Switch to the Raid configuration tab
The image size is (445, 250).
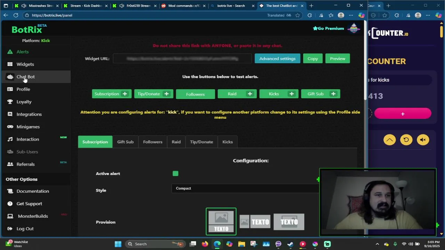[x=176, y=142]
